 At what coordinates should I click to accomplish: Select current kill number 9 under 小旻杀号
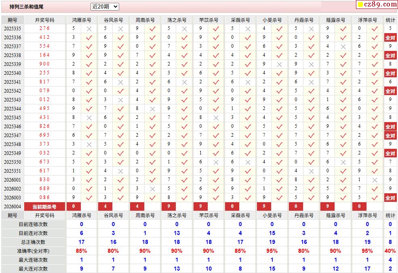(264, 206)
